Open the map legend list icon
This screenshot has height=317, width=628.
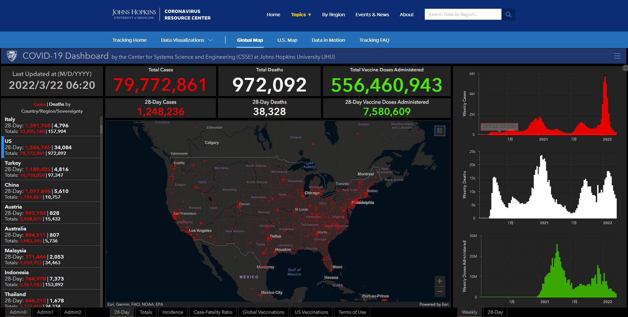pyautogui.click(x=440, y=131)
